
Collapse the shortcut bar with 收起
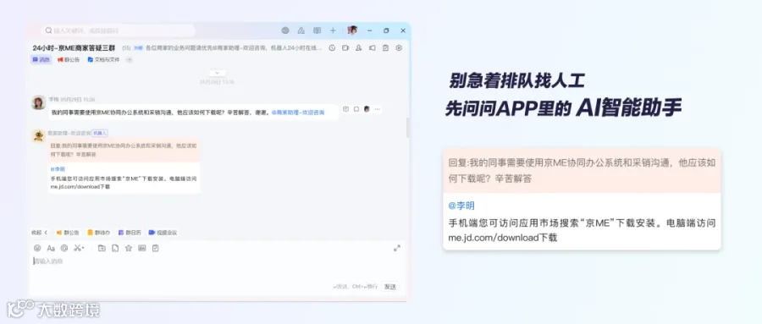tap(40, 233)
